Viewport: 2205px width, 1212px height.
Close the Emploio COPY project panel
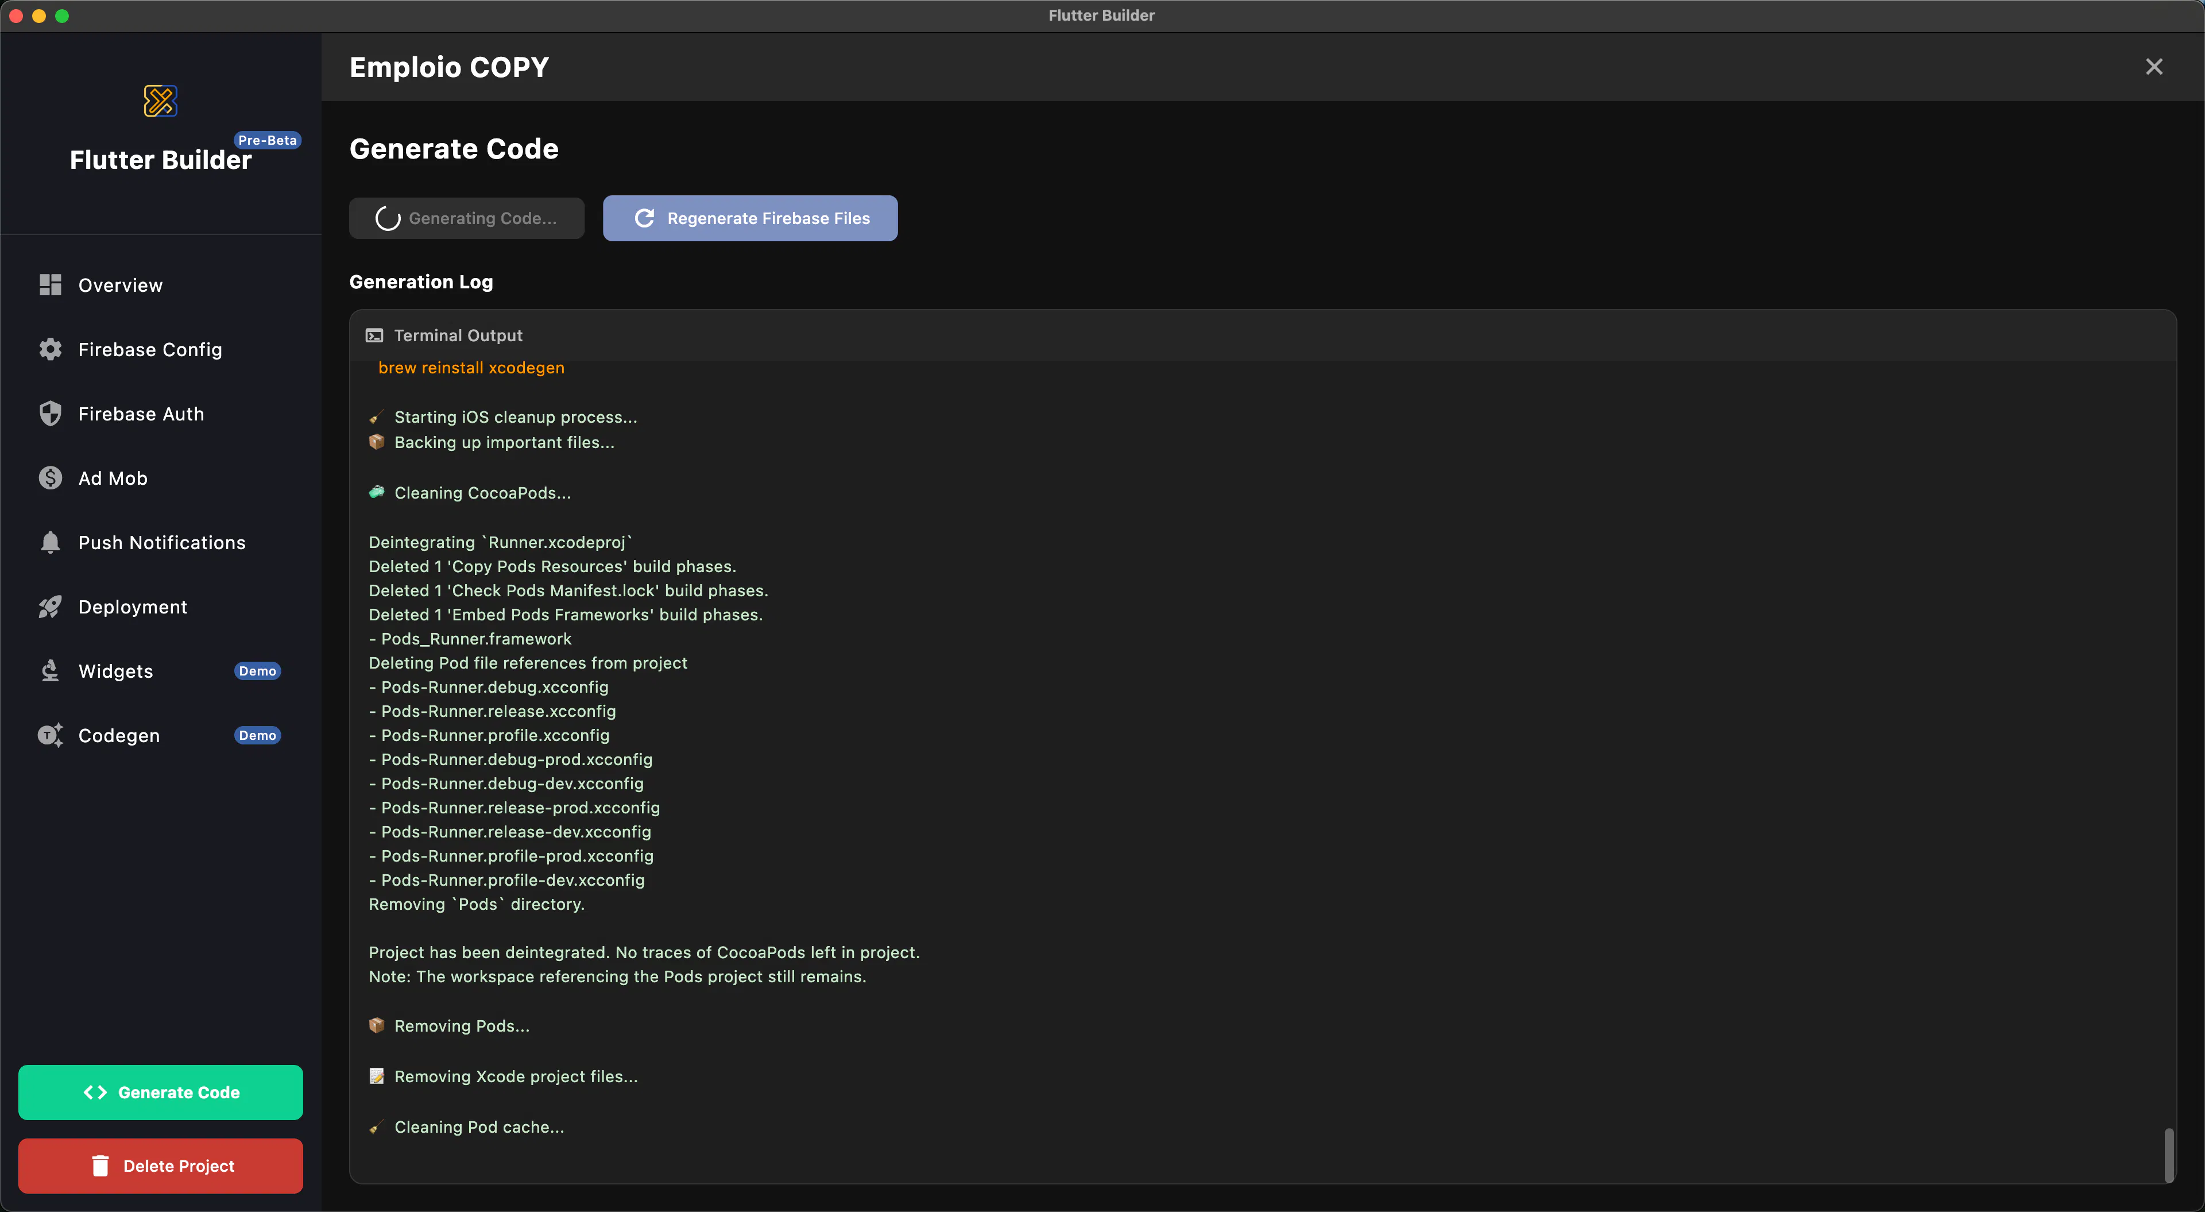[x=2154, y=67]
